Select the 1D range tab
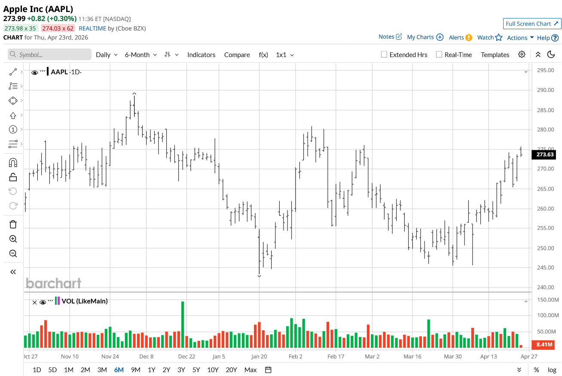The height and width of the screenshot is (376, 562). (x=37, y=370)
